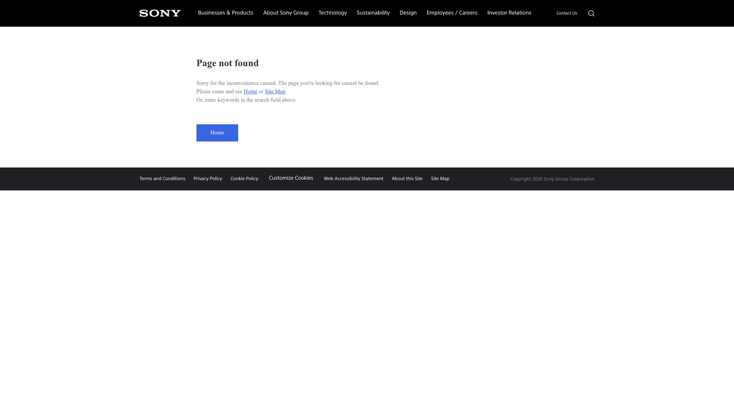Go to the Sustainability menu item
This screenshot has width=734, height=413.
tap(373, 13)
